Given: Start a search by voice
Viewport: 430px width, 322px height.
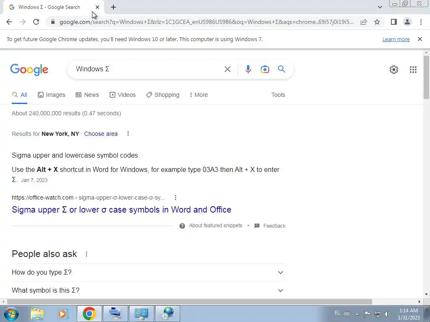Looking at the screenshot, I should pyautogui.click(x=248, y=69).
